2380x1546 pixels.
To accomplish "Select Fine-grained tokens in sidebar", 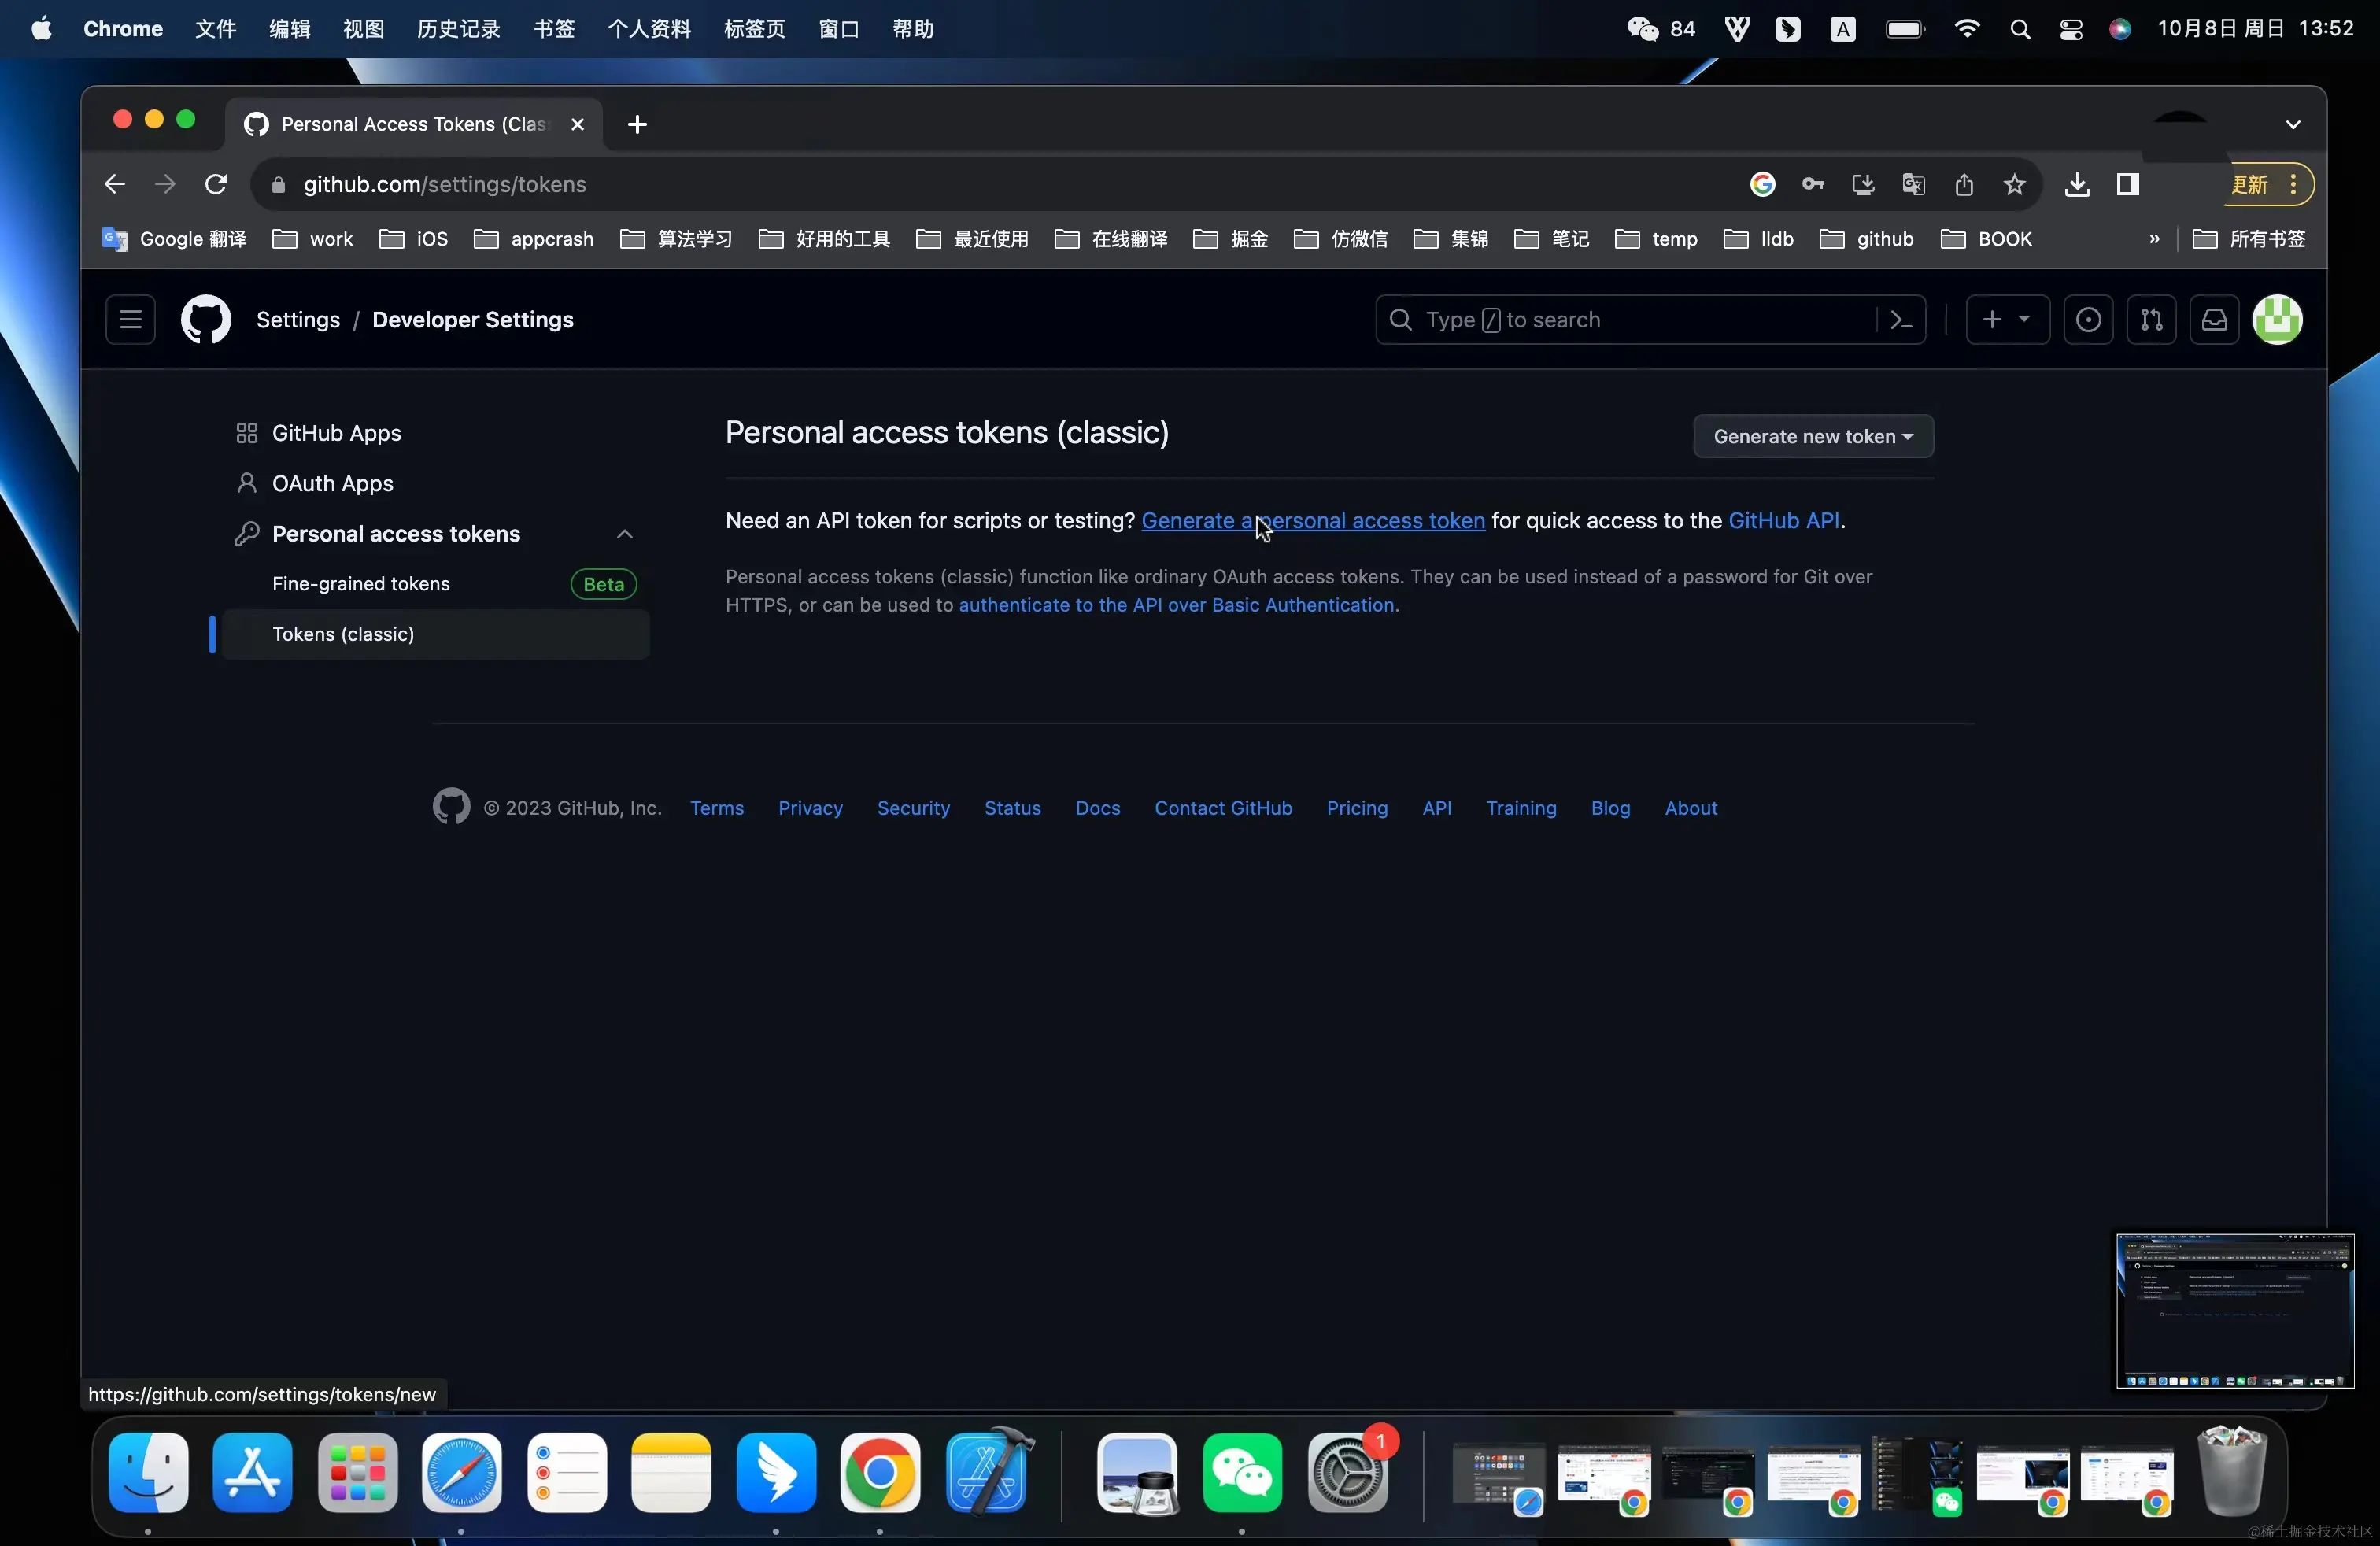I will click(361, 584).
